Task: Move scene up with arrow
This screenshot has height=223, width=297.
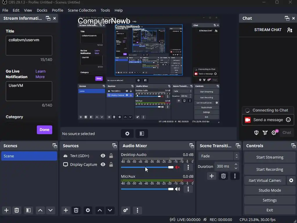Action: point(40,210)
